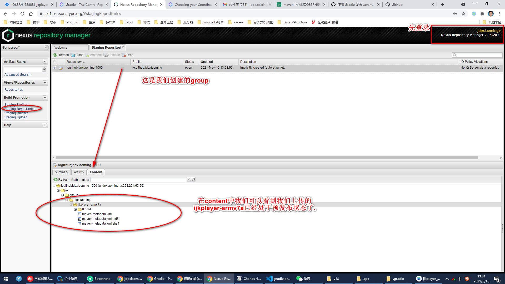
Task: Click the browser home icon
Action: coord(31,14)
